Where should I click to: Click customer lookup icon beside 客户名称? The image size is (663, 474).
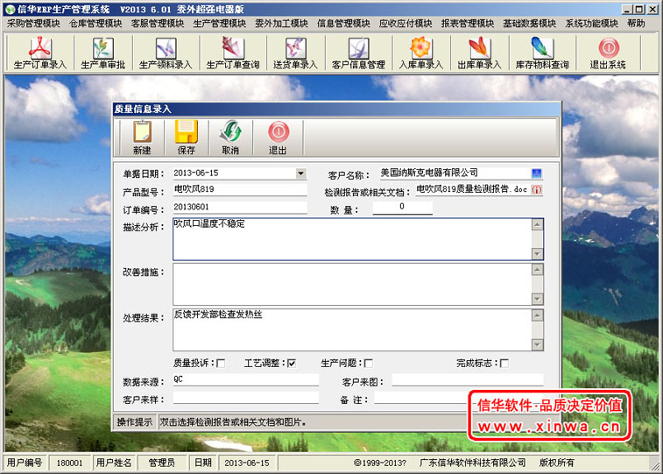[537, 173]
